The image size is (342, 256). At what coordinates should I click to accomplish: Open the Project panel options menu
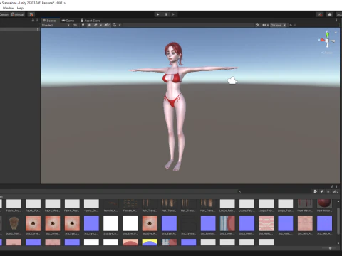point(336,186)
